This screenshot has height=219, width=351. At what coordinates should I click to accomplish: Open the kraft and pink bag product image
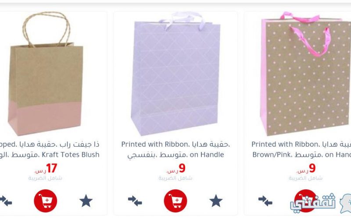(x=46, y=74)
